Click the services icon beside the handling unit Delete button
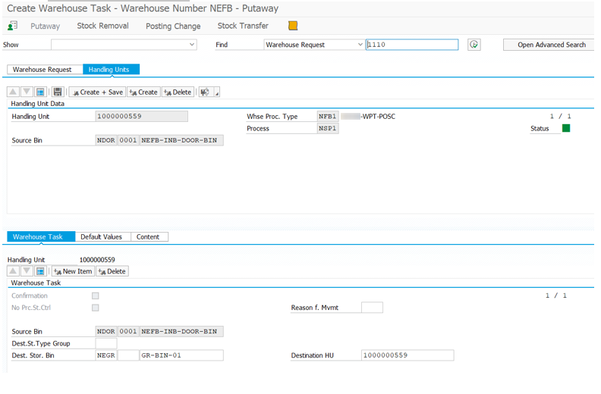The width and height of the screenshot is (601, 394). pos(205,92)
